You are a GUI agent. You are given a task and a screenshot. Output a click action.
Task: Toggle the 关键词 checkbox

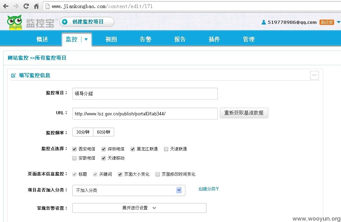[x=95, y=174]
